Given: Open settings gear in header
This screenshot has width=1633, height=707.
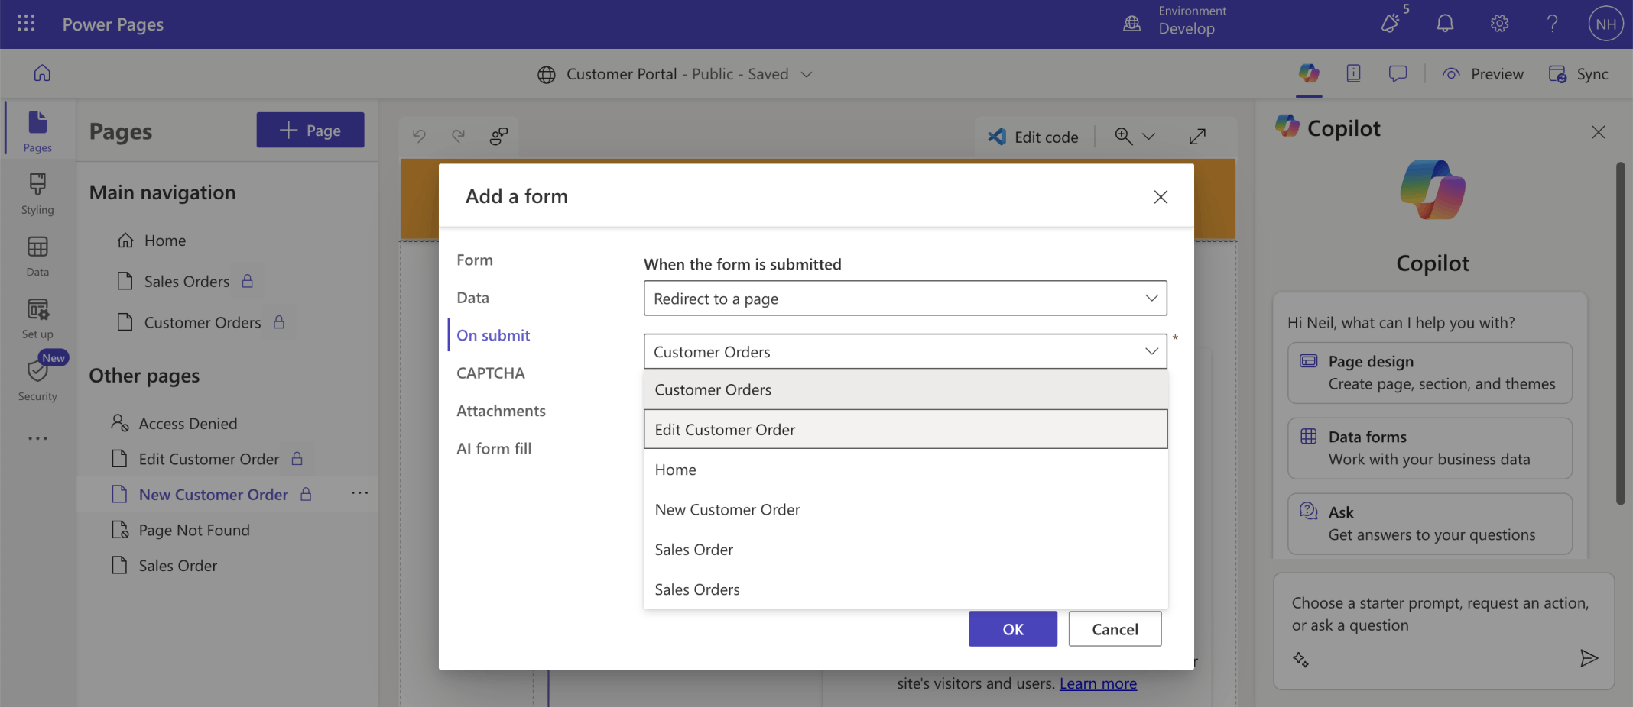Looking at the screenshot, I should point(1498,24).
